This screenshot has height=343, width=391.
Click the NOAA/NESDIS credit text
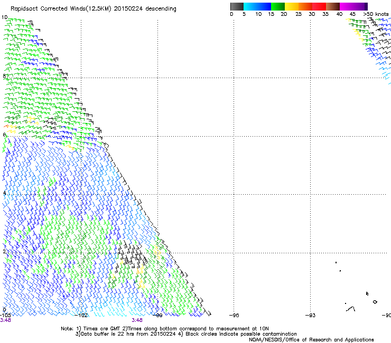(x=311, y=339)
